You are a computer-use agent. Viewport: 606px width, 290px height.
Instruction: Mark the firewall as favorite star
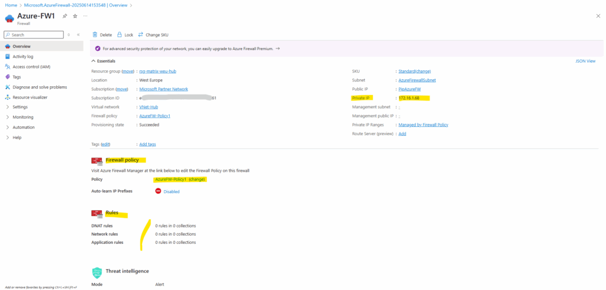click(x=75, y=16)
